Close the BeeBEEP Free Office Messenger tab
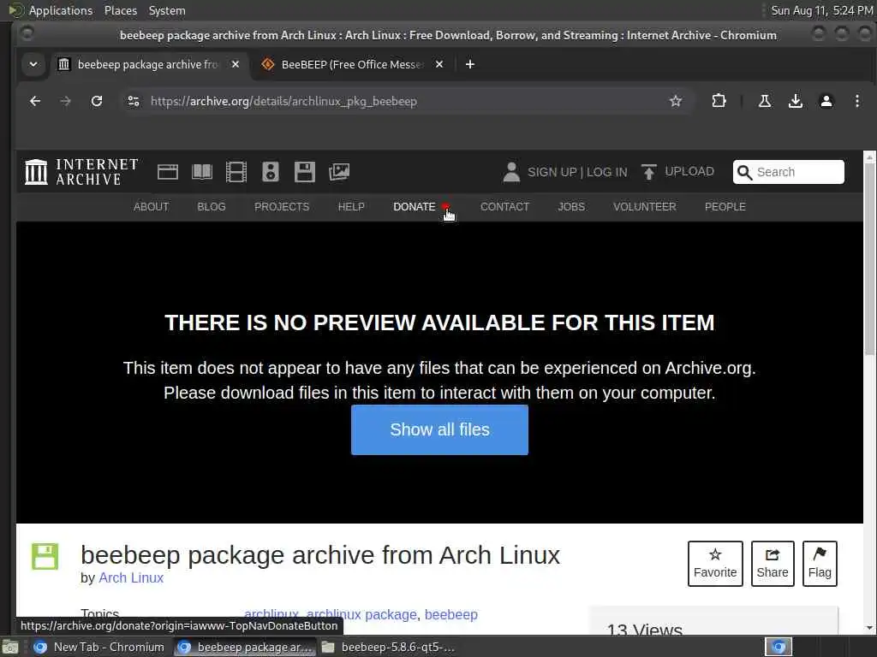The height and width of the screenshot is (657, 877). (439, 64)
